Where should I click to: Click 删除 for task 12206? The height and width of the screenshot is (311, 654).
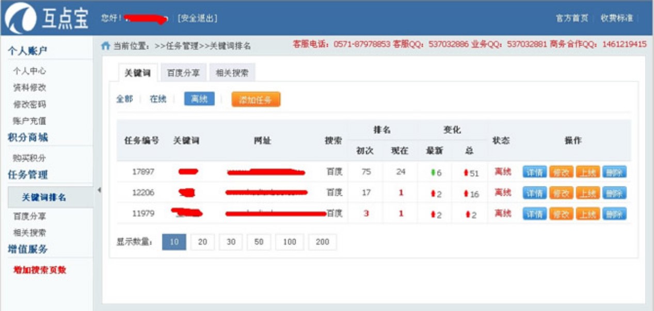(614, 193)
